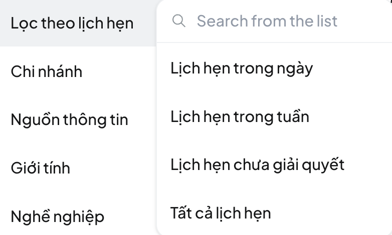Image resolution: width=392 pixels, height=235 pixels.
Task: Show the "Nghề nghiệp" filter options
Action: (58, 216)
